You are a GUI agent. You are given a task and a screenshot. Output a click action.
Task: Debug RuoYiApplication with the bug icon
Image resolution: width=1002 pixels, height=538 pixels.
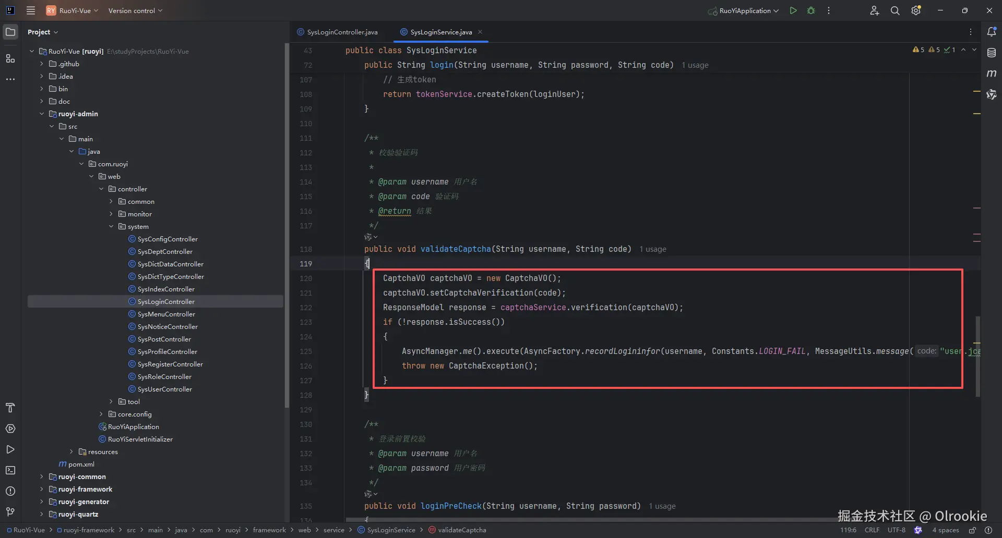pyautogui.click(x=811, y=10)
